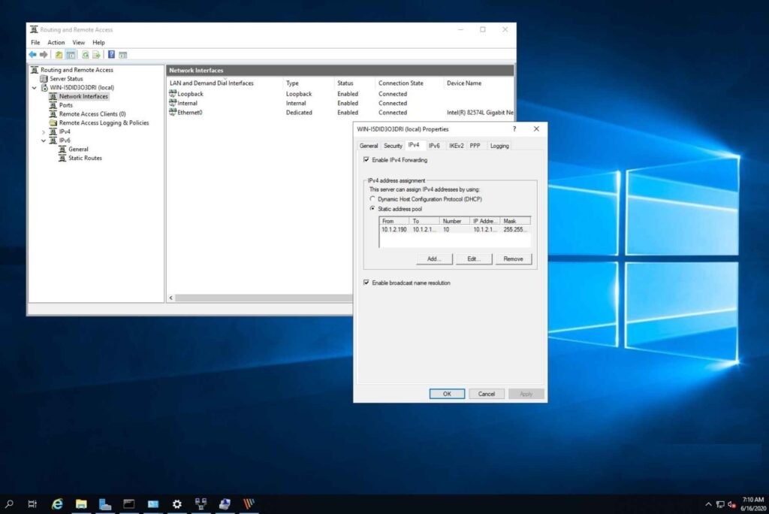The height and width of the screenshot is (514, 769).
Task: Collapse the WIN-I5DID3O3DRI (local) server node
Action: (x=35, y=88)
